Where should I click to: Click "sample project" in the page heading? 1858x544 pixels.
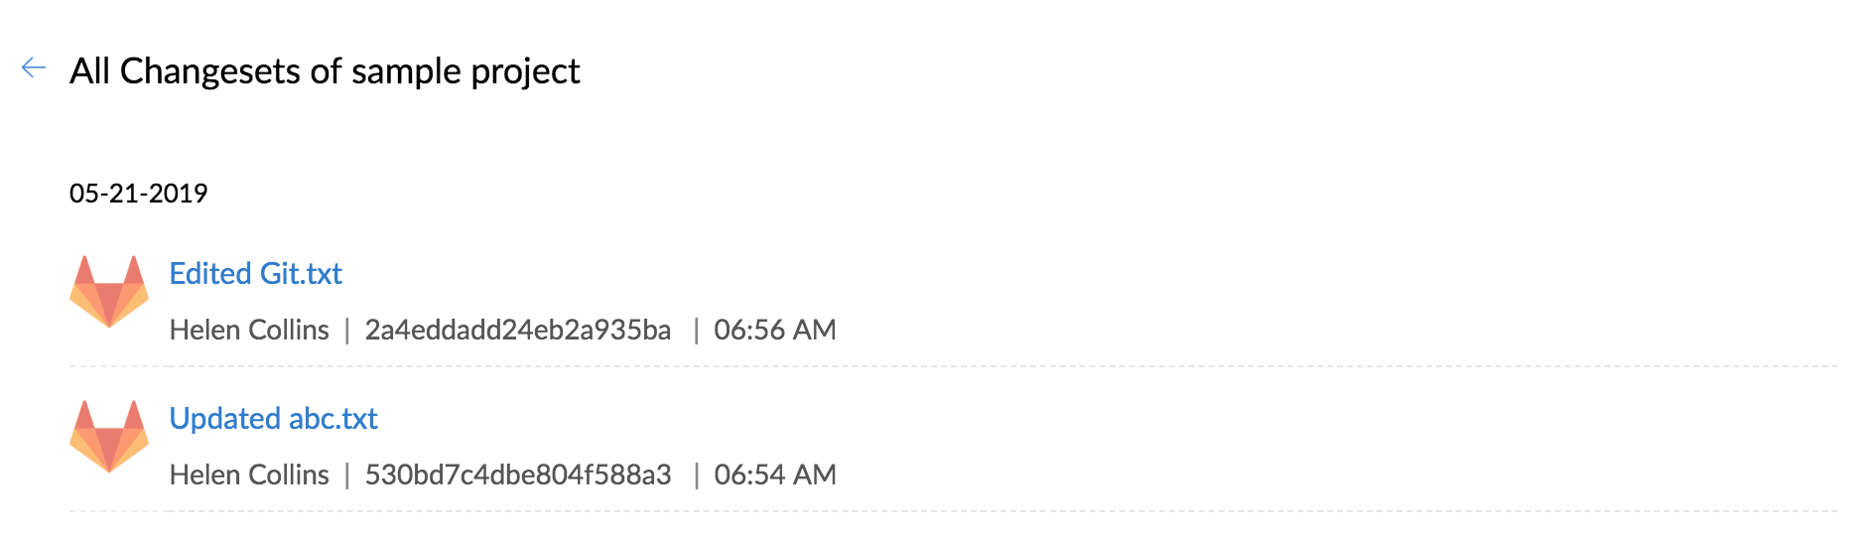465,71
